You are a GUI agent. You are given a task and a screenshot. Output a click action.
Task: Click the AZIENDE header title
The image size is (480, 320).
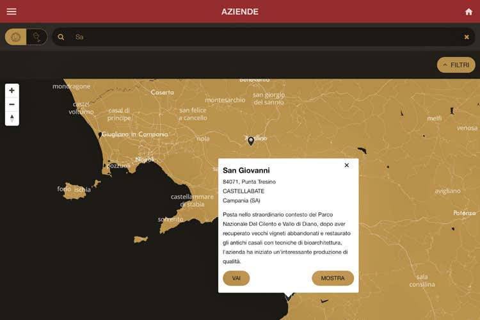click(x=240, y=12)
